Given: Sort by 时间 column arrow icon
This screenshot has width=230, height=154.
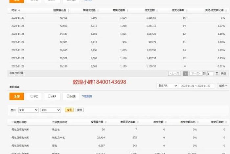Looking at the screenshot, I should pos(19,10).
